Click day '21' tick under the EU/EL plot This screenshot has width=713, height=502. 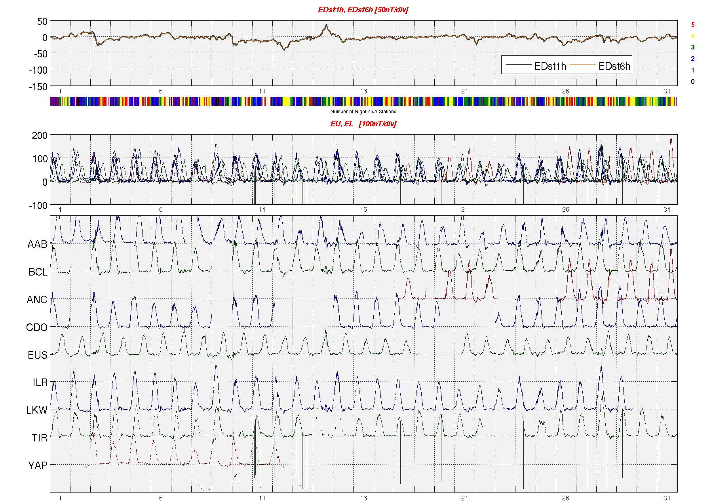[x=464, y=210]
